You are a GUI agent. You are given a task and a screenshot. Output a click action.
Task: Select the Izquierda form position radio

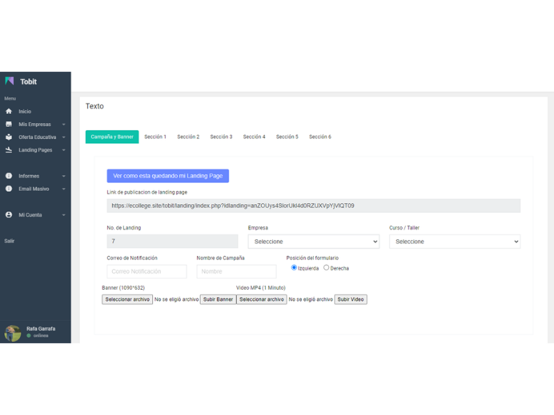click(294, 268)
